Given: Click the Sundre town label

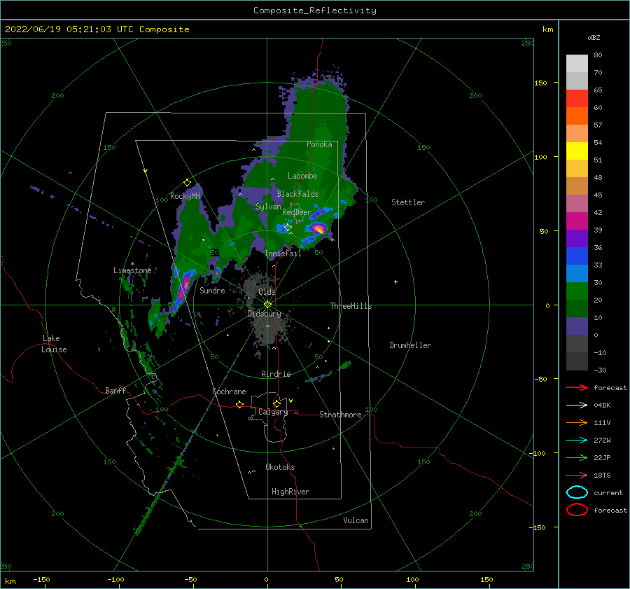Looking at the screenshot, I should [212, 290].
